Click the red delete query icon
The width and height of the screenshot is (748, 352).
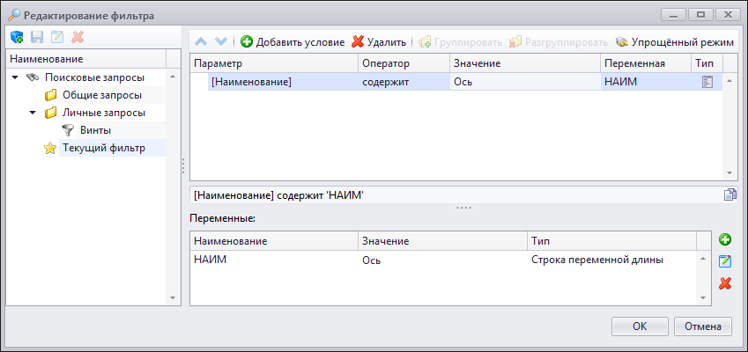coord(78,37)
